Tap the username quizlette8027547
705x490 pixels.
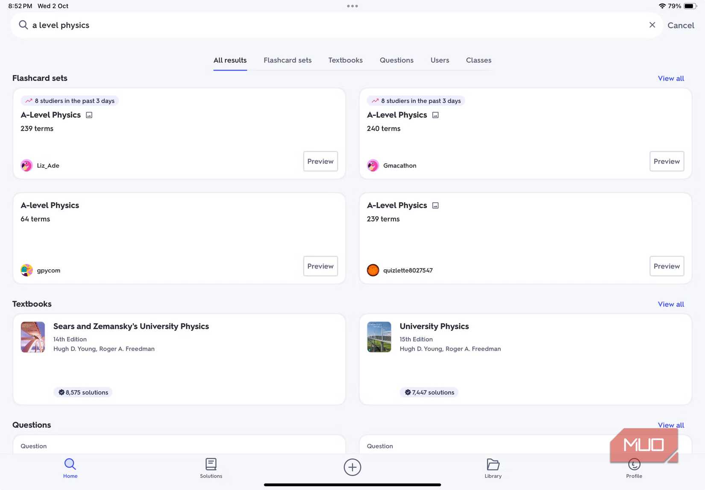[x=408, y=270]
